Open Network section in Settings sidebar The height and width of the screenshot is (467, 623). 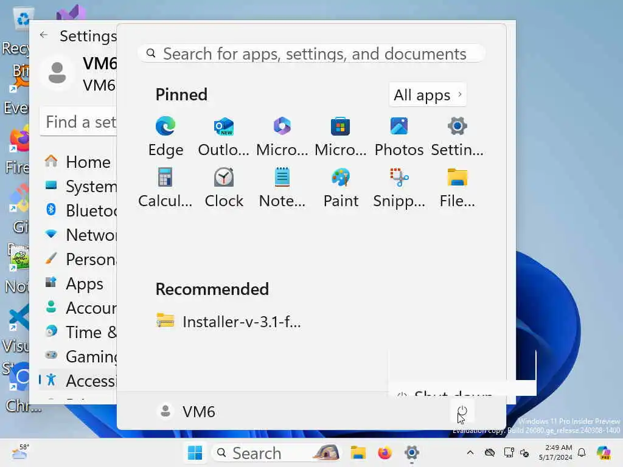(78, 234)
